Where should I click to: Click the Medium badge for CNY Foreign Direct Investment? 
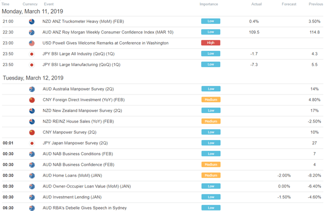211,100
